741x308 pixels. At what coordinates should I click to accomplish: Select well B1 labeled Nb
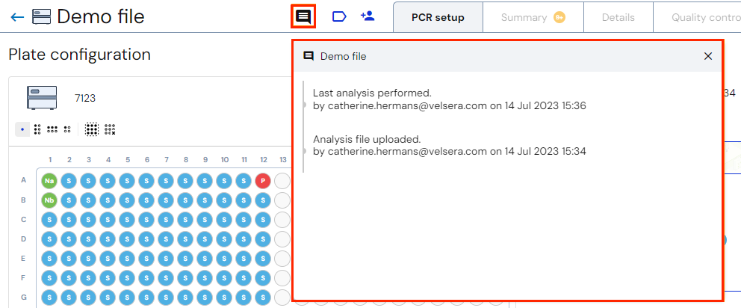click(x=49, y=200)
